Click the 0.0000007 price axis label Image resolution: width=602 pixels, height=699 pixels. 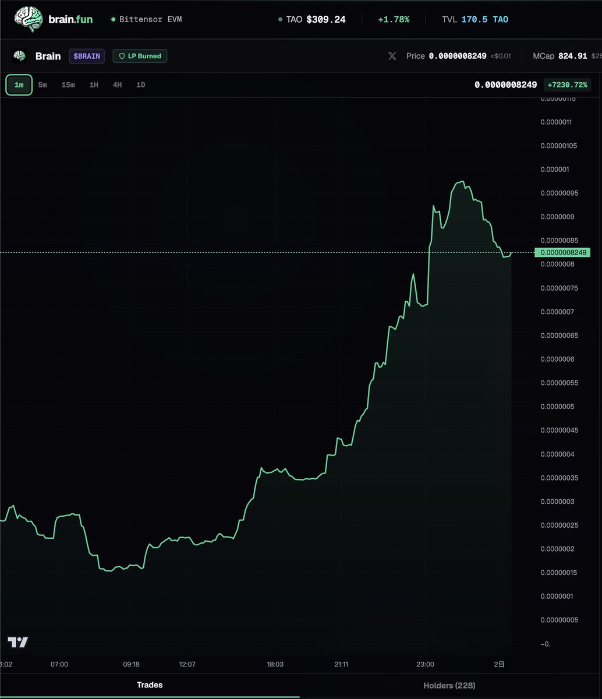(x=558, y=312)
